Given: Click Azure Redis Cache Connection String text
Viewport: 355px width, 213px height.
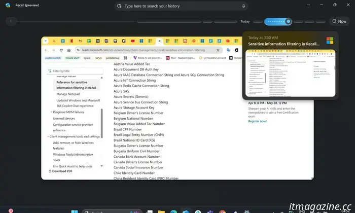Looking at the screenshot, I should (x=141, y=86).
